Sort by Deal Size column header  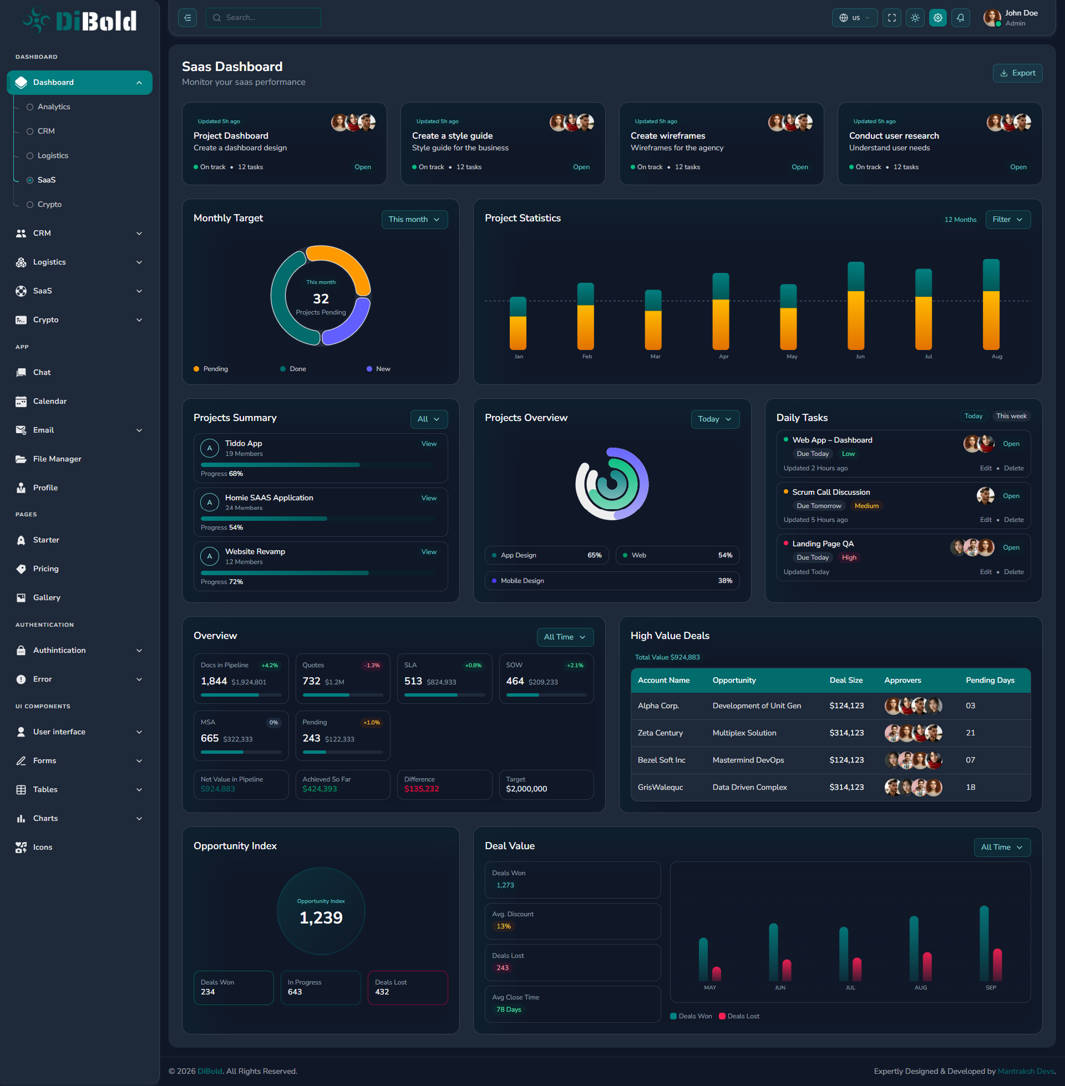[846, 681]
